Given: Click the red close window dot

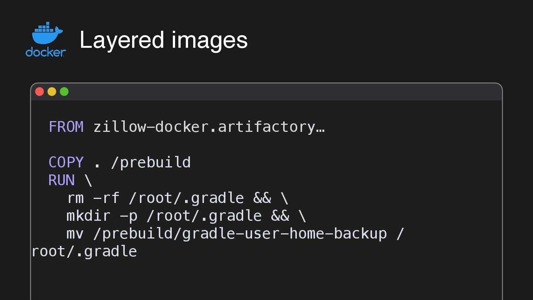Looking at the screenshot, I should 40,91.
